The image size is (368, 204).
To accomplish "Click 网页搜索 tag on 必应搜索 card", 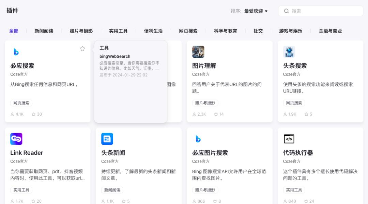I will coord(21,103).
